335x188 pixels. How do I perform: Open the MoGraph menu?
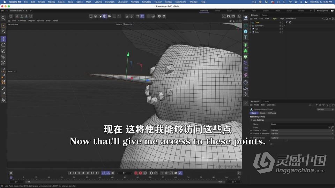click(110, 2)
